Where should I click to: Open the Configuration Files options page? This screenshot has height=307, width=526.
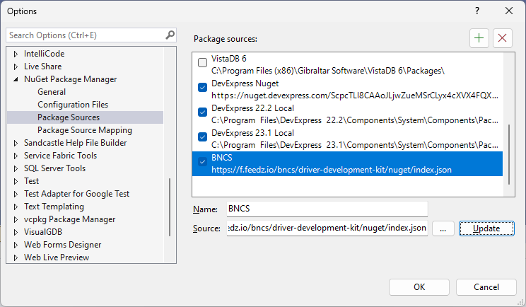(73, 105)
